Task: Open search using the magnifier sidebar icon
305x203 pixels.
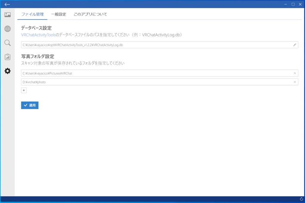Action: [7, 43]
